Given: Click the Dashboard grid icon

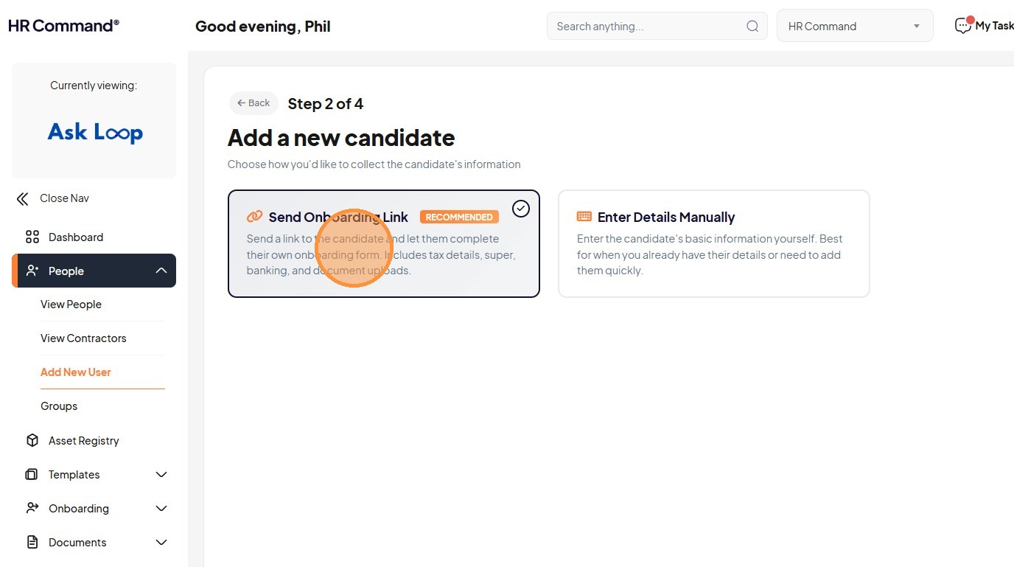Looking at the screenshot, I should point(32,237).
